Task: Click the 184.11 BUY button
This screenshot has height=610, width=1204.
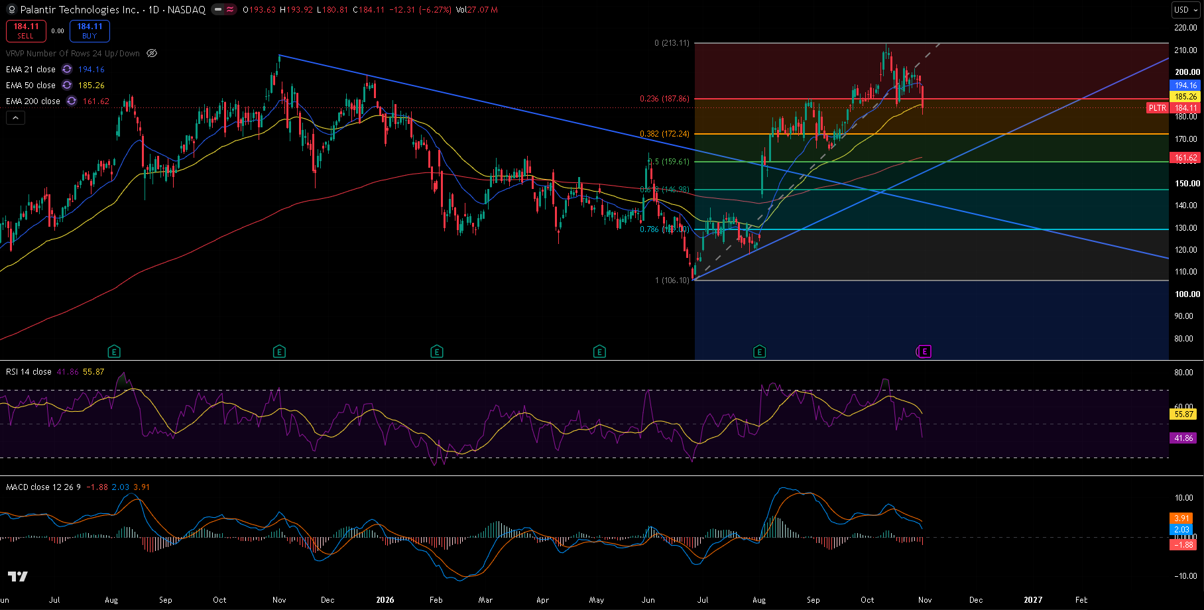Action: [x=90, y=31]
